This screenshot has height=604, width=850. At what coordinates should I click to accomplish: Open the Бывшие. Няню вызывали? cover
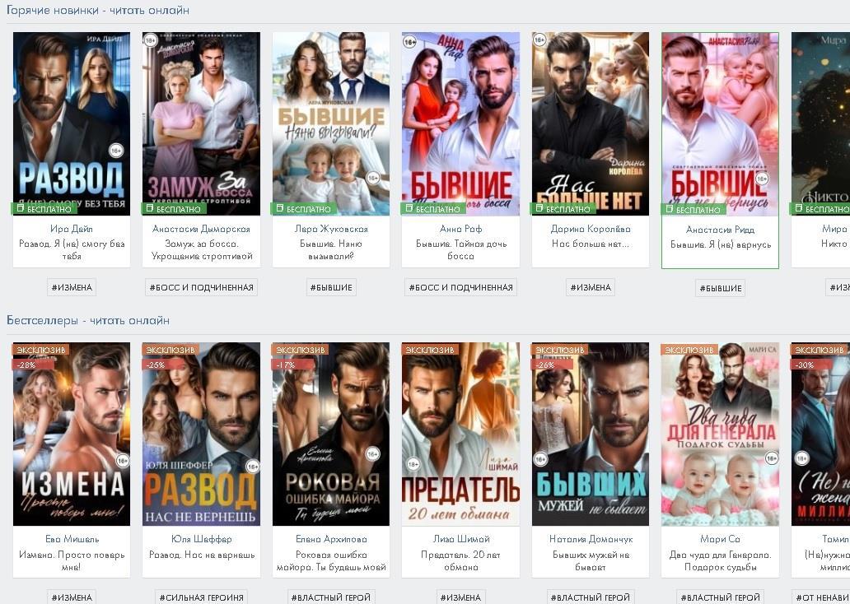pyautogui.click(x=330, y=123)
